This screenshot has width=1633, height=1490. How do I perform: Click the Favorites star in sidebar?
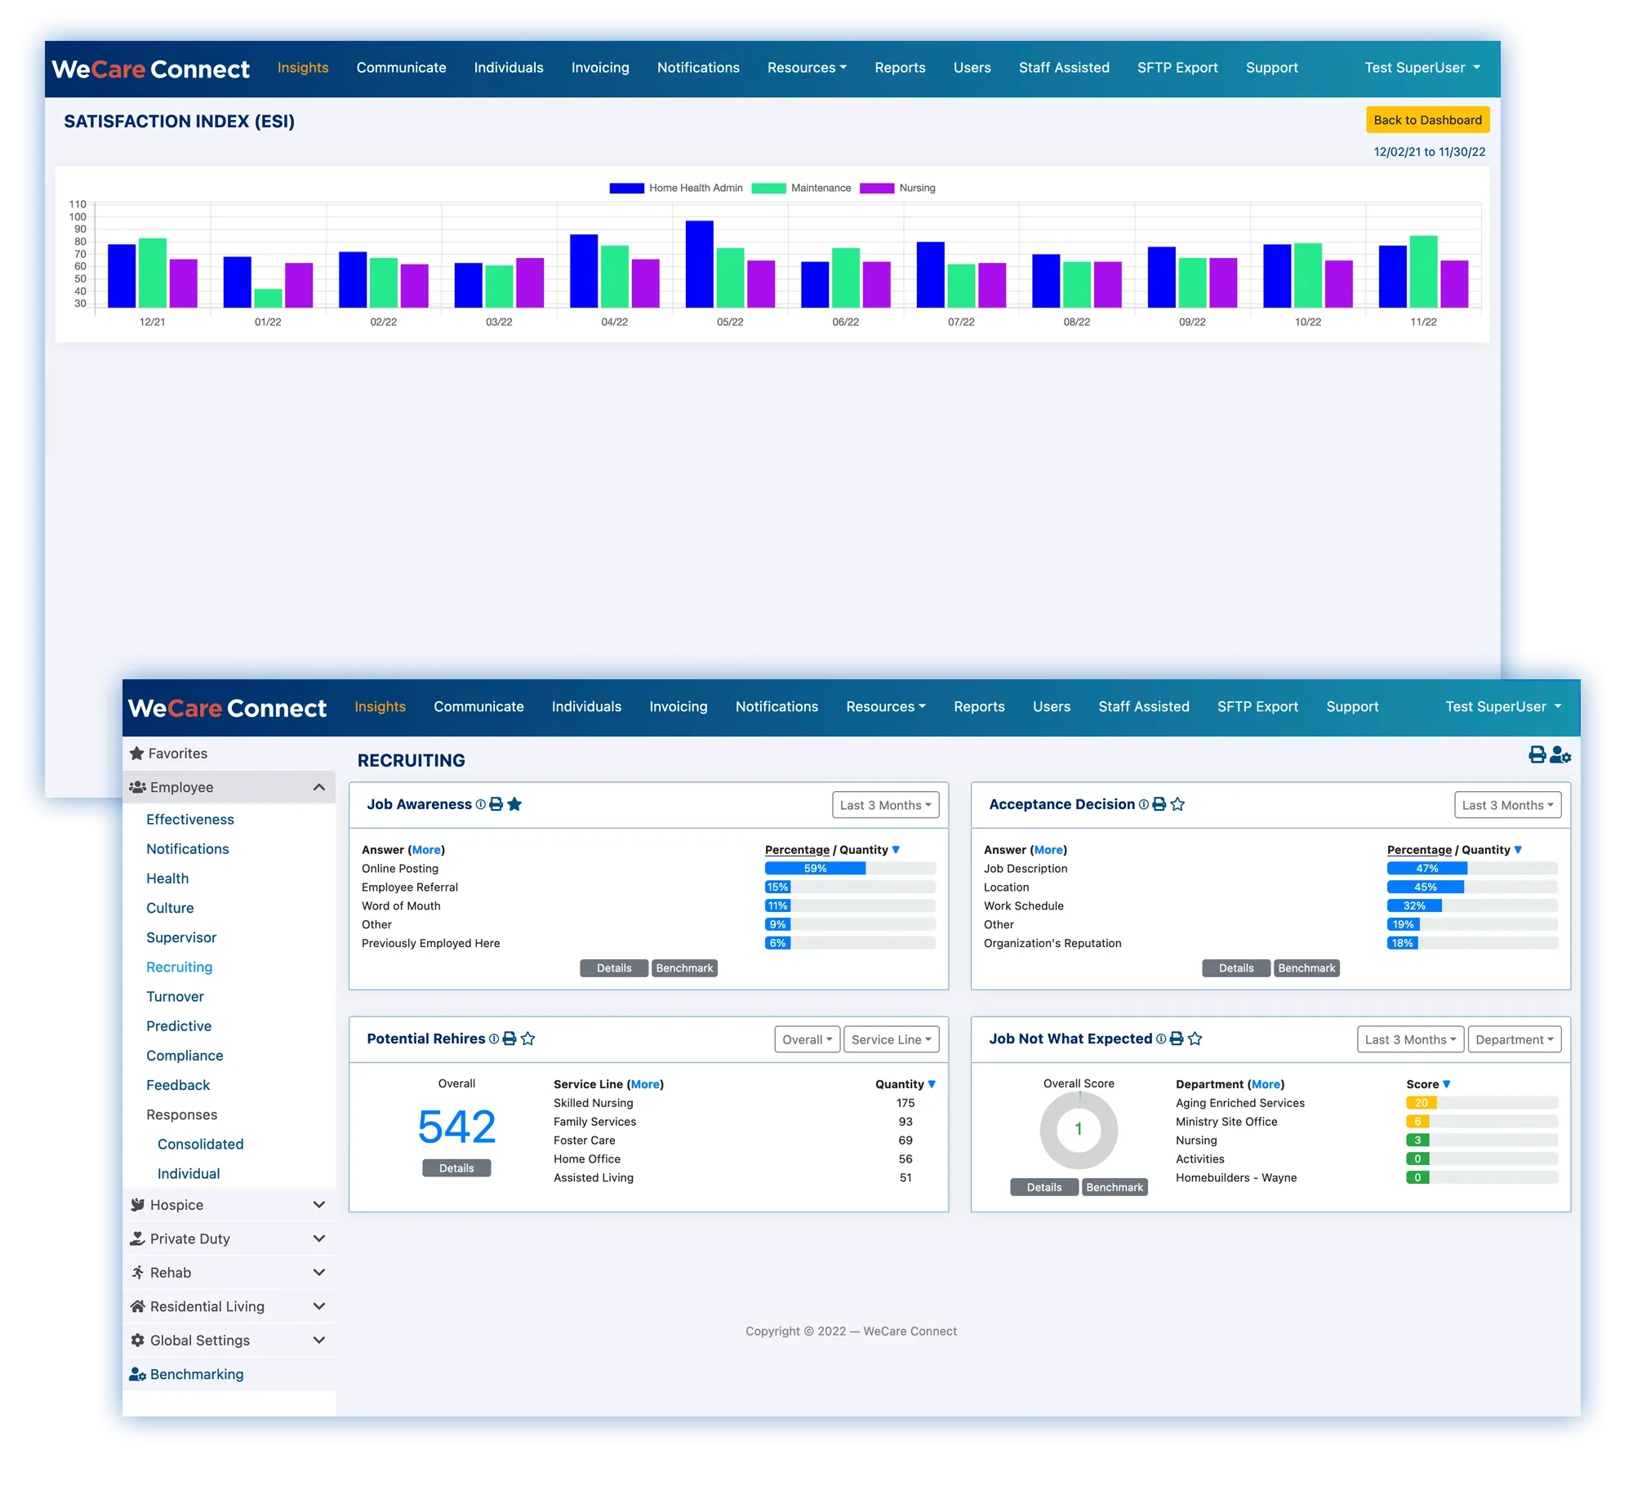click(x=137, y=754)
